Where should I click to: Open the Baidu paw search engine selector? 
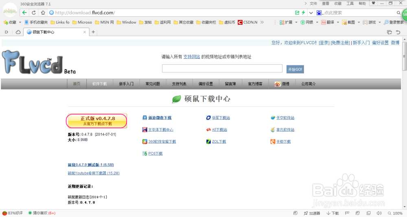click(320, 13)
